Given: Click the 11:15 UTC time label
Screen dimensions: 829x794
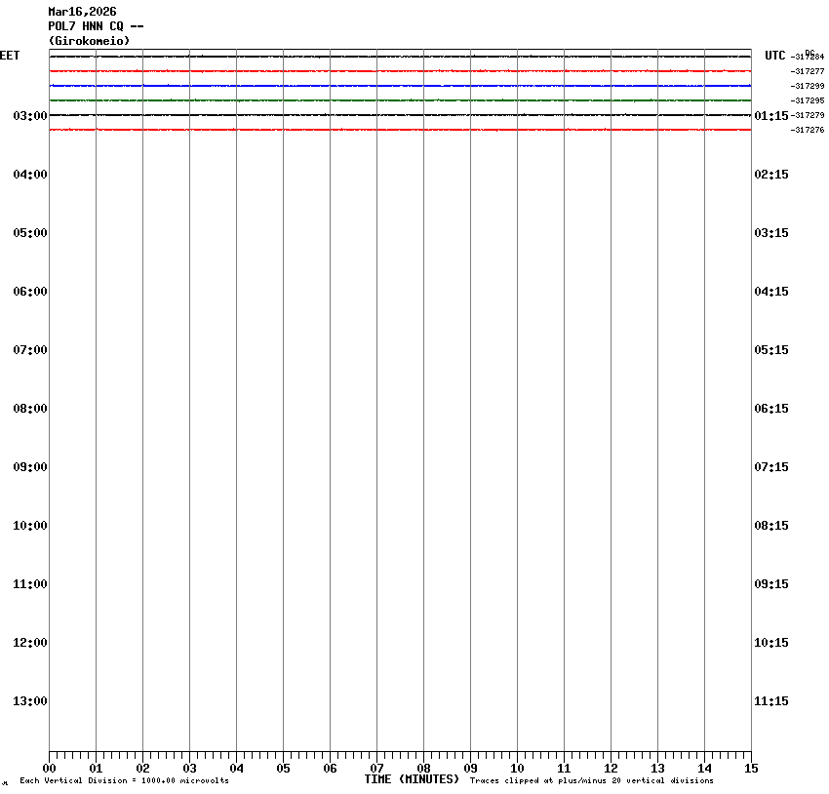Looking at the screenshot, I should point(771,701).
